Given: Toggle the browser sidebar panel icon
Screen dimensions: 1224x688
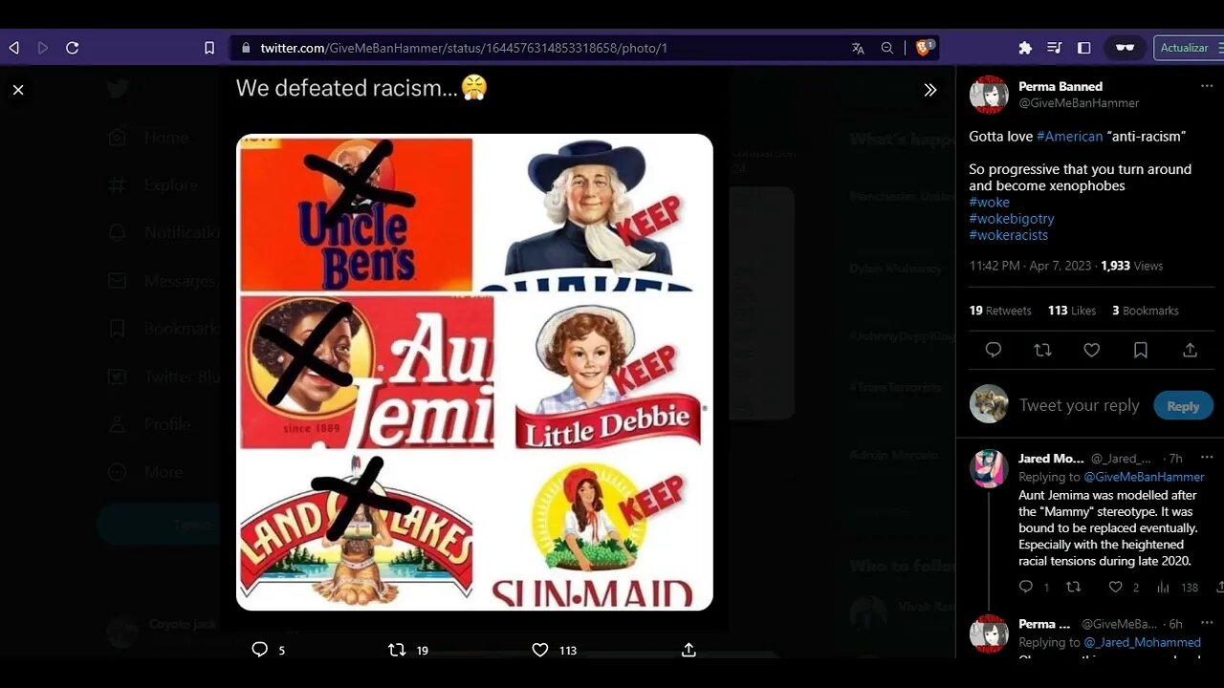Looking at the screenshot, I should click(1084, 48).
